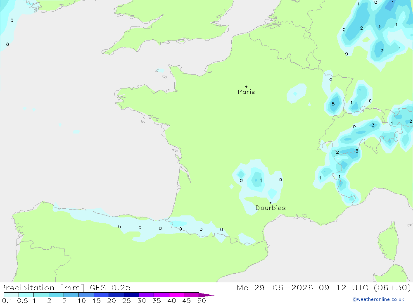Click the "35" legend scale label
413x303 pixels.
157,301
